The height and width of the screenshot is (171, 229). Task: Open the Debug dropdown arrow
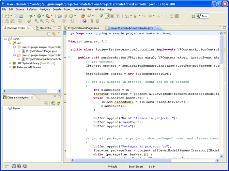pyautogui.click(x=34, y=16)
